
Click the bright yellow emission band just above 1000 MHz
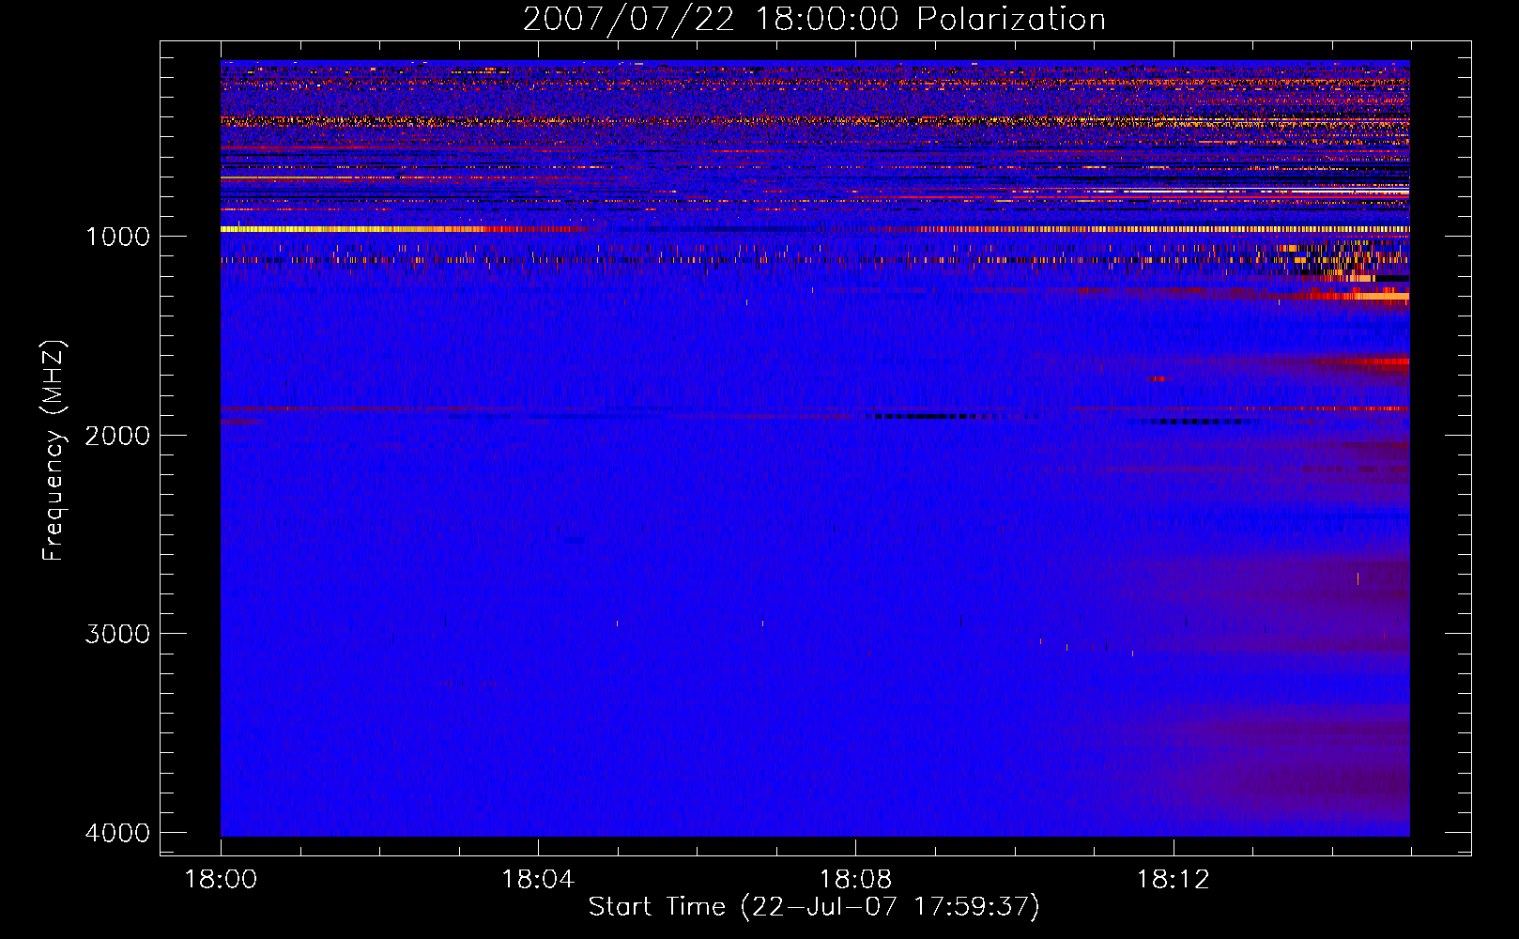[x=815, y=229]
